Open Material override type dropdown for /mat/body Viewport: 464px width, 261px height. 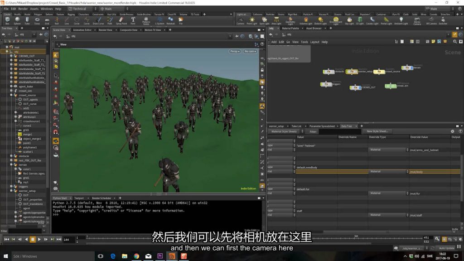[388, 172]
